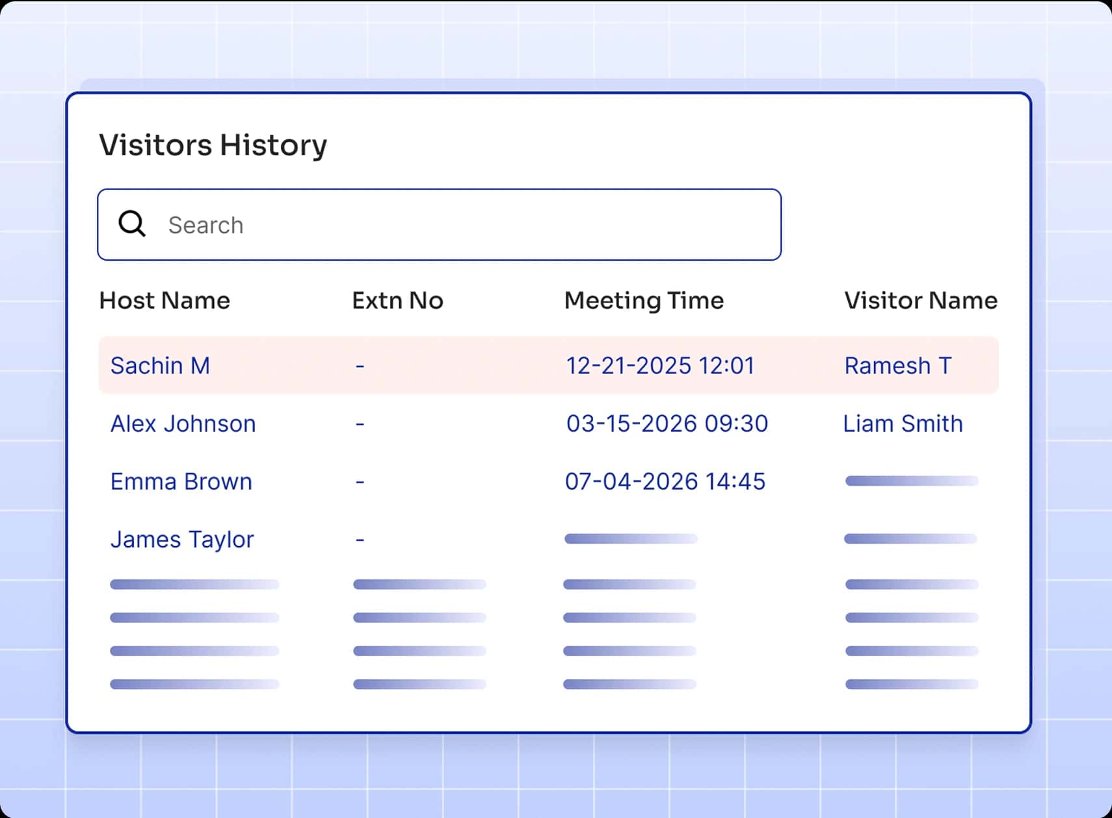Viewport: 1112px width, 818px height.
Task: Click the extension dash in Sachin M row
Action: 360,366
